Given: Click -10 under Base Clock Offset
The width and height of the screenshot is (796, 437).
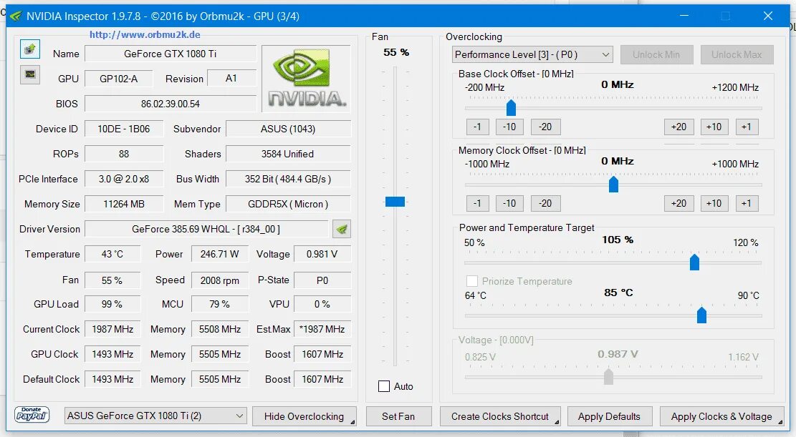Looking at the screenshot, I should (509, 127).
